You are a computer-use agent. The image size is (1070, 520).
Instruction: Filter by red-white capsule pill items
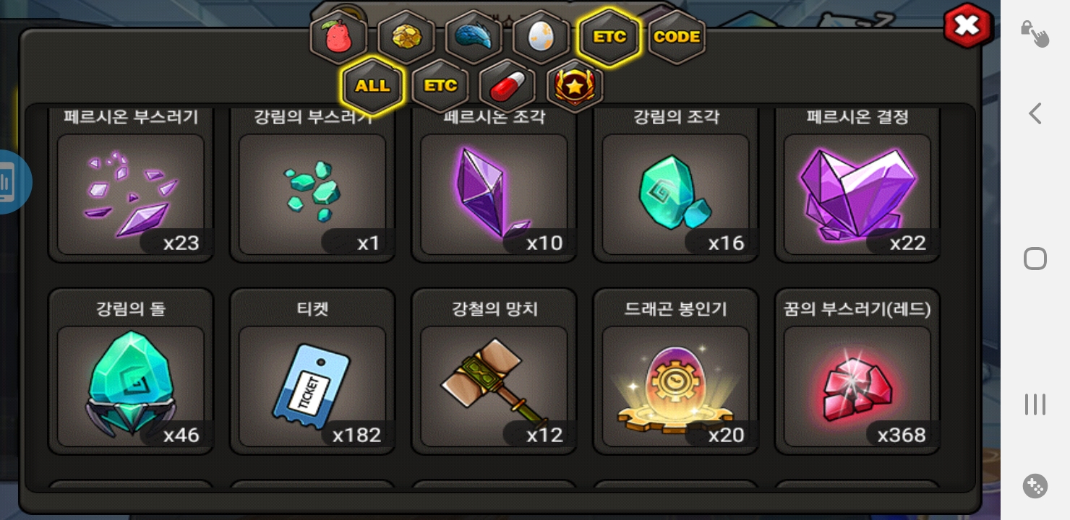pos(508,86)
